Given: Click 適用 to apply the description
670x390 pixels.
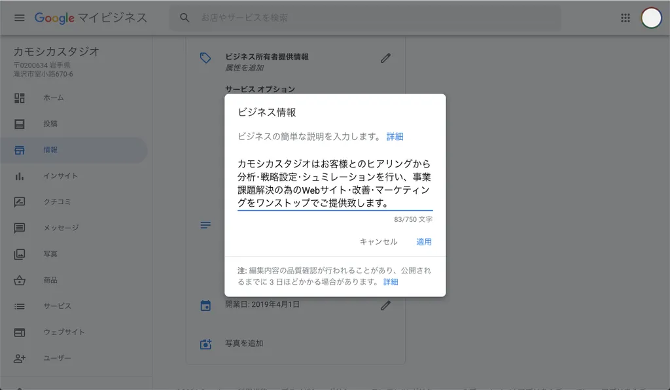Looking at the screenshot, I should coord(424,241).
